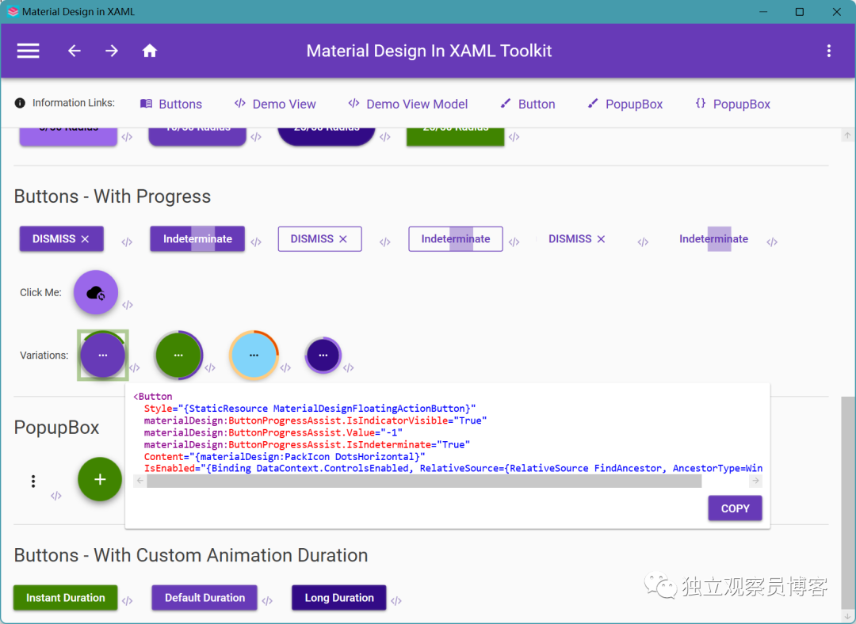Click the green circular variation button
The width and height of the screenshot is (856, 624).
point(178,355)
